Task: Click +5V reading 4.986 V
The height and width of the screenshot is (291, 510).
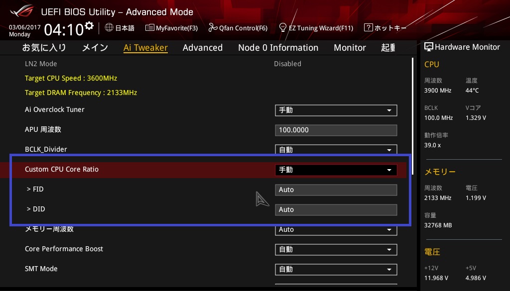Action: [x=476, y=278]
